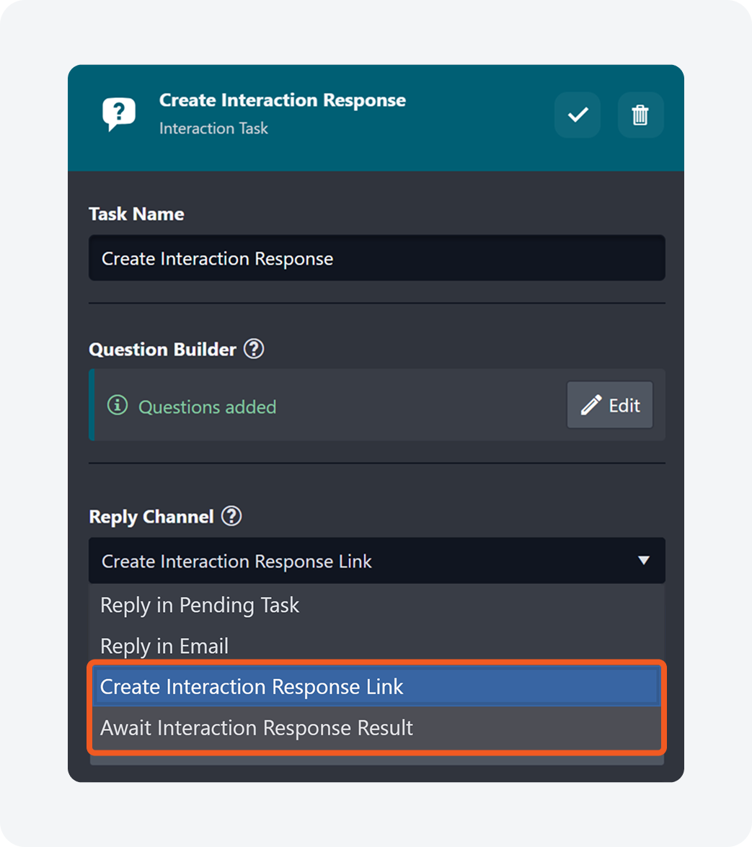Click the Task Name label
This screenshot has width=752, height=847.
coord(136,214)
